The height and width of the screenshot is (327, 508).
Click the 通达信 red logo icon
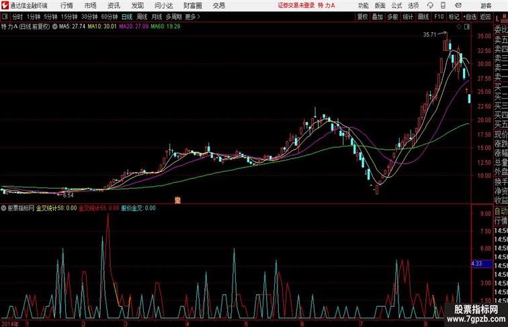[x=5, y=5]
